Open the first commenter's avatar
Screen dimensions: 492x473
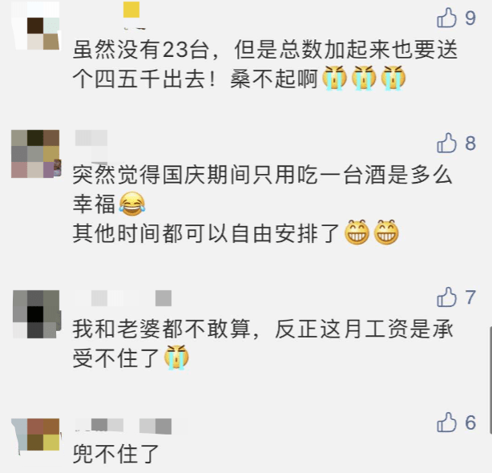(x=35, y=26)
